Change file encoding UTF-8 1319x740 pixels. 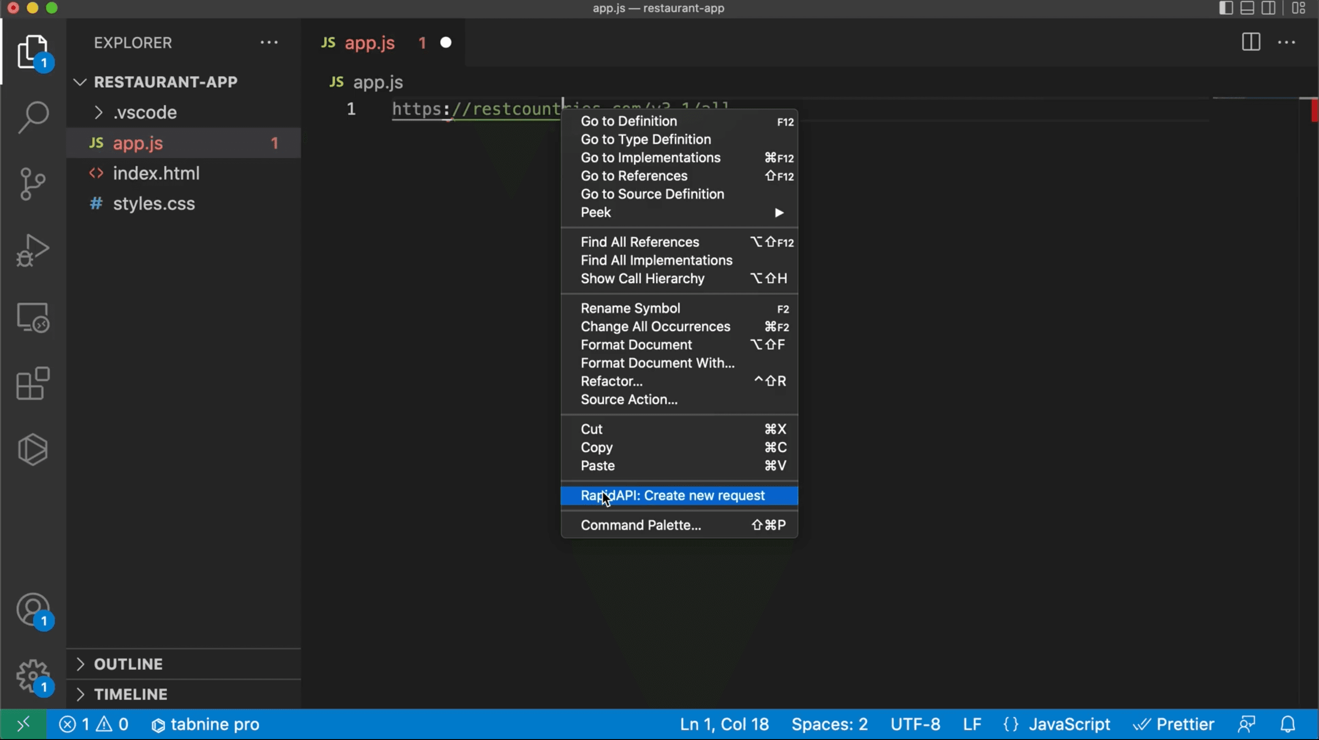pos(915,724)
